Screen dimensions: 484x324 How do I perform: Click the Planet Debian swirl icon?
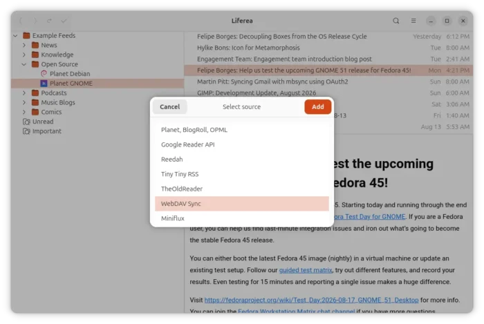coord(44,74)
